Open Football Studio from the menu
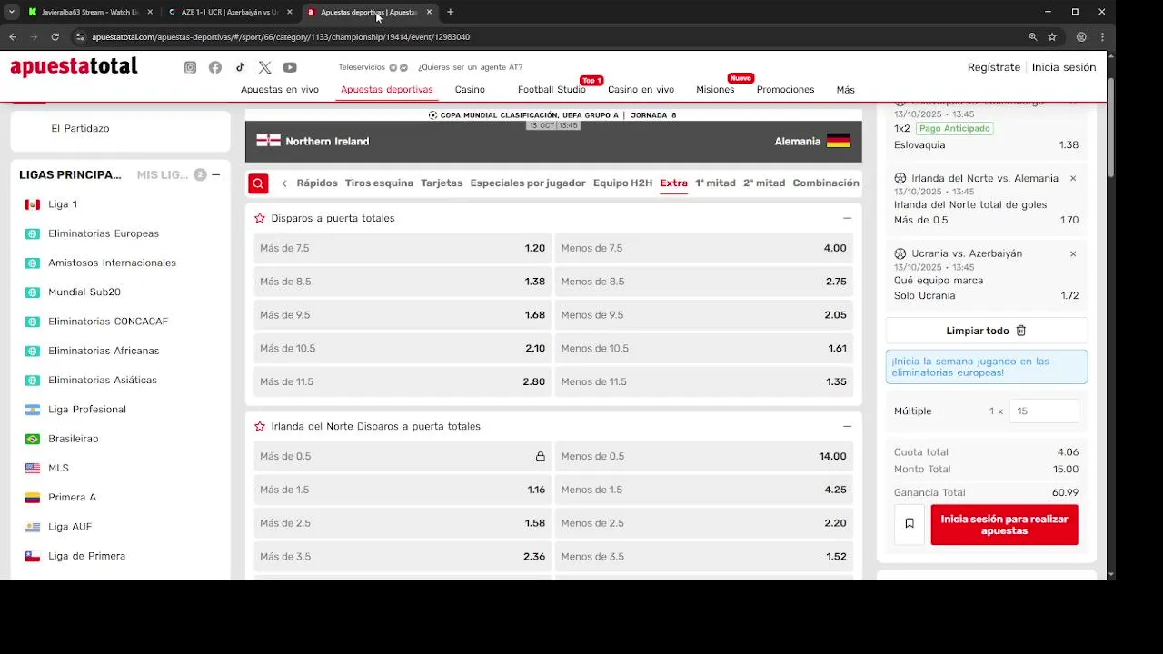 (x=552, y=90)
